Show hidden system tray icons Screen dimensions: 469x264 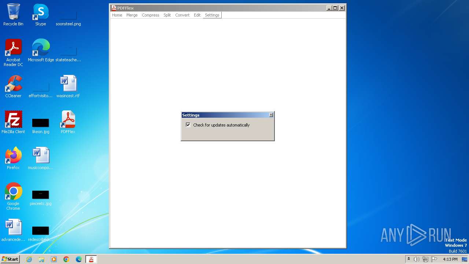(409, 259)
